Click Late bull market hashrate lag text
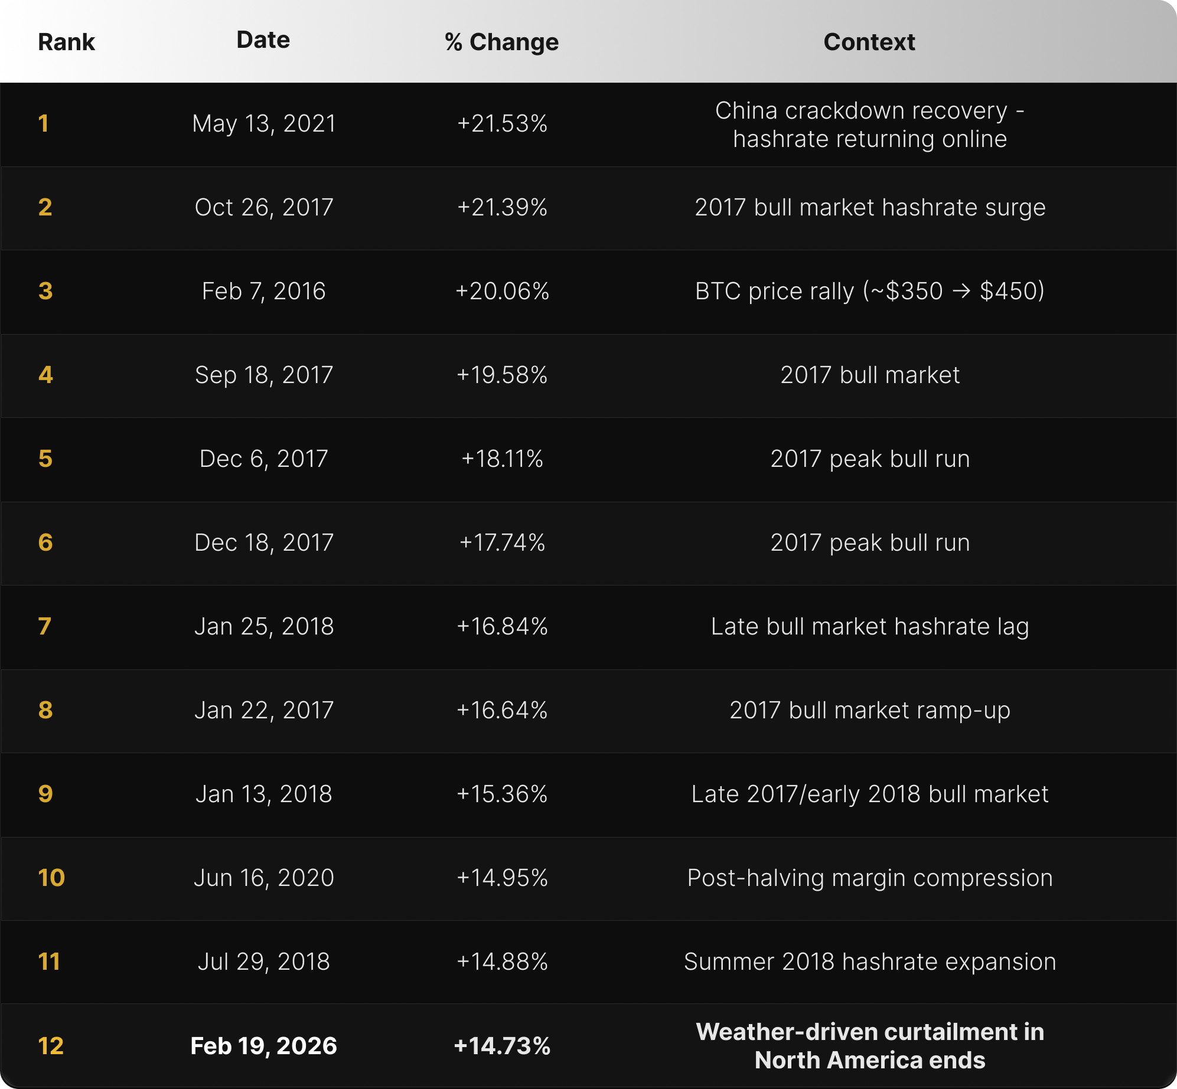The image size is (1177, 1089). point(869,626)
